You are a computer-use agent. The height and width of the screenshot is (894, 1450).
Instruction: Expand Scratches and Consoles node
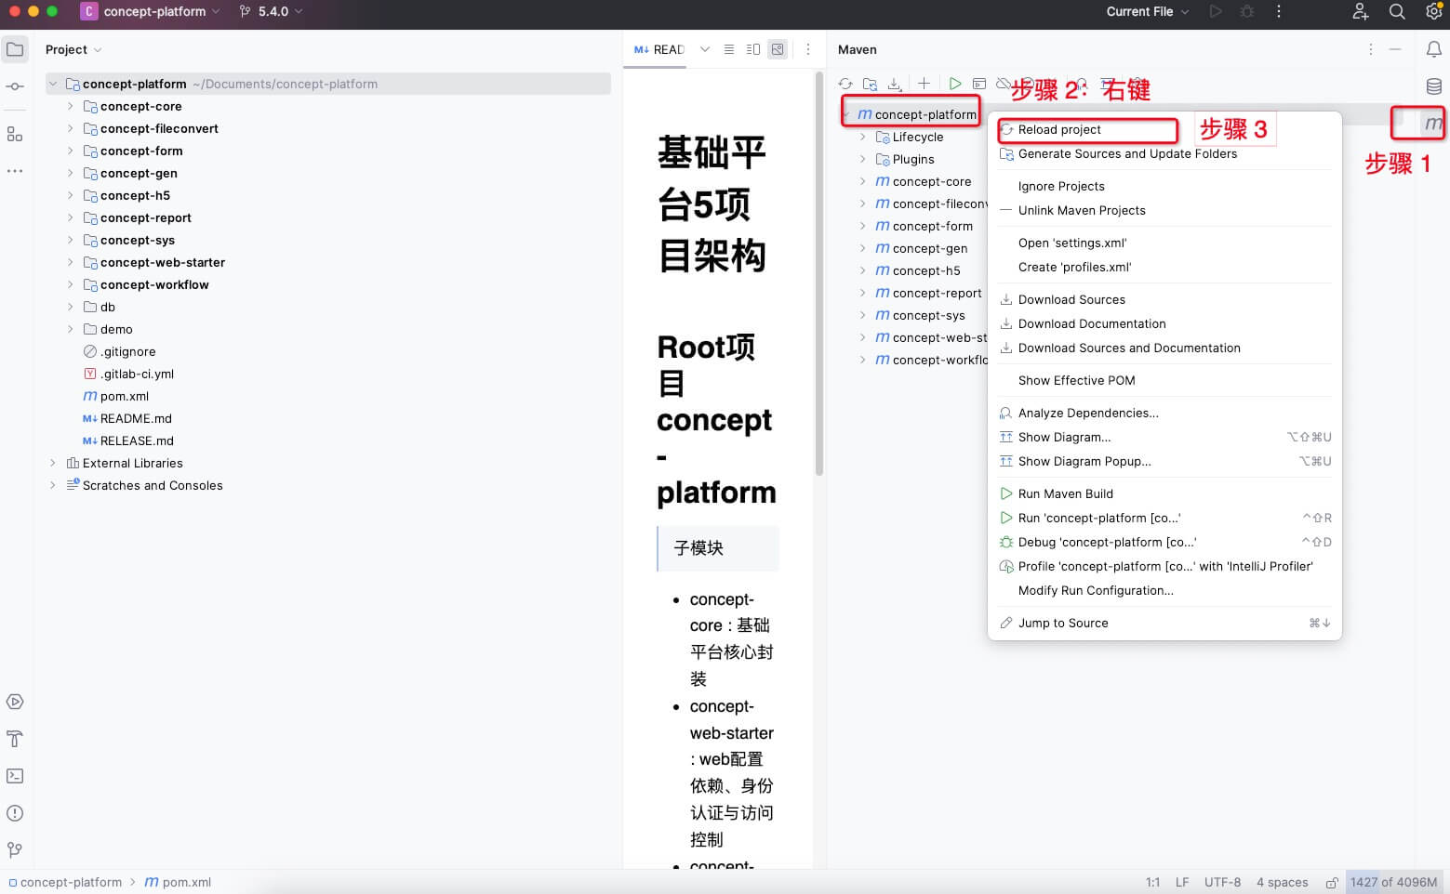click(53, 485)
